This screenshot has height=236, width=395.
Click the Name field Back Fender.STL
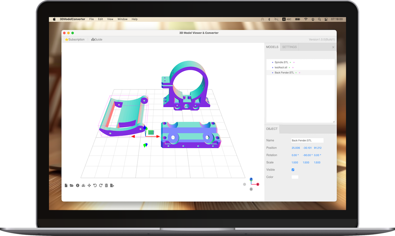tap(307, 140)
